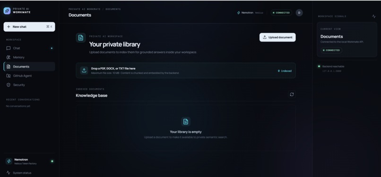Click the GitHub Agent folder icon
This screenshot has height=177, width=381.
tap(9, 76)
